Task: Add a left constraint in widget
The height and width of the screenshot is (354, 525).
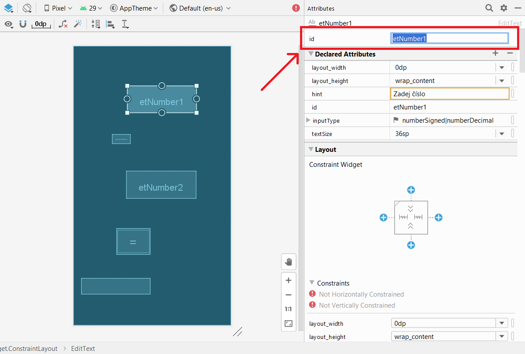Action: [x=383, y=217]
